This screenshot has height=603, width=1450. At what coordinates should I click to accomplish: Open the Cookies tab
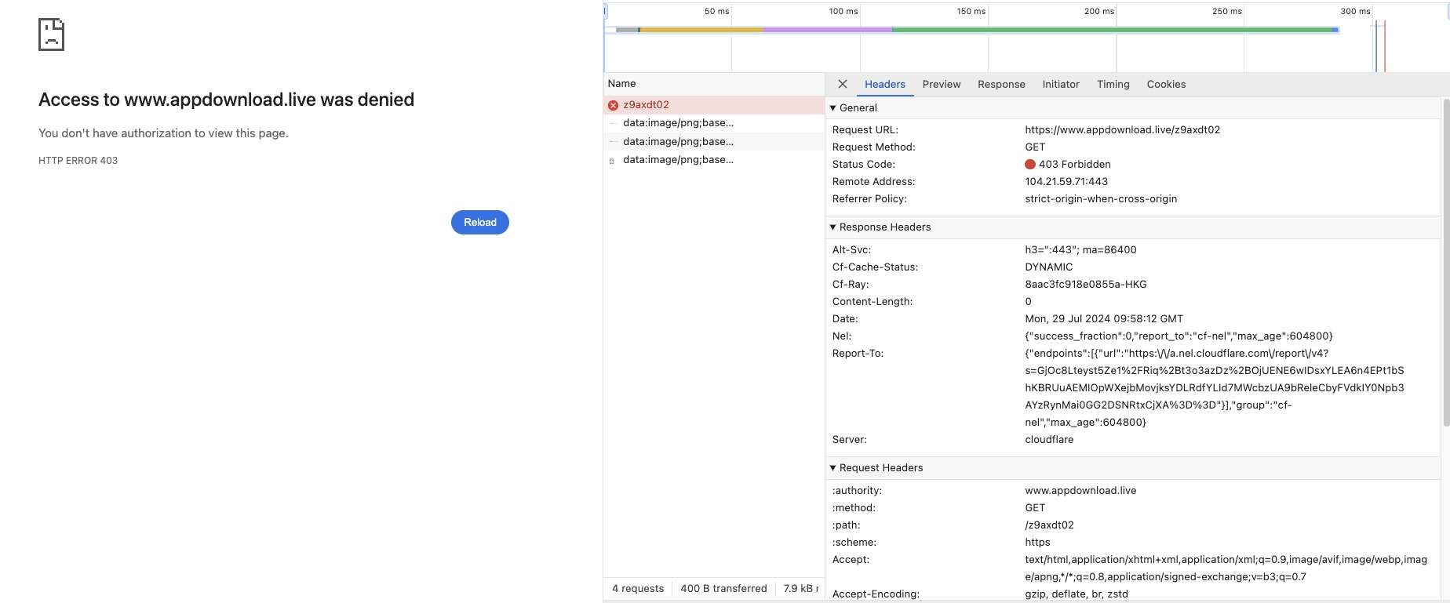1167,85
